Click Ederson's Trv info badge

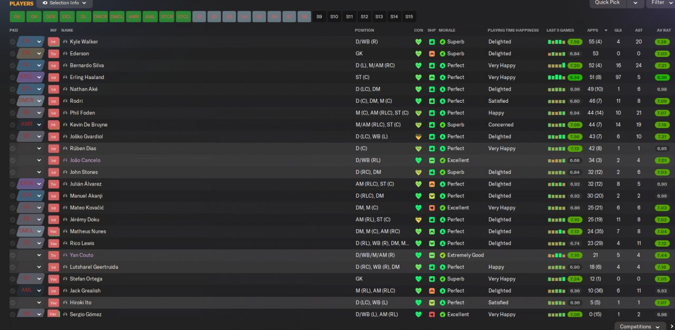pyautogui.click(x=53, y=54)
